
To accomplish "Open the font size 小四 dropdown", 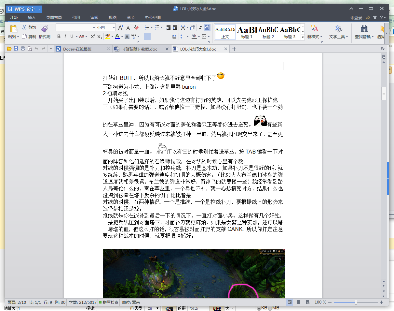I will pyautogui.click(x=114, y=28).
